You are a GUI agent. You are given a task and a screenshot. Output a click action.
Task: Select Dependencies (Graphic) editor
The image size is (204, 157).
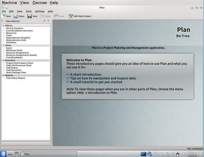pos(18,38)
